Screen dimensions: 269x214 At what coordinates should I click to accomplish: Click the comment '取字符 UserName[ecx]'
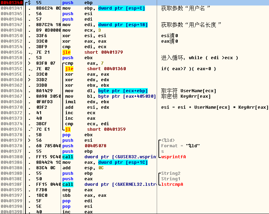pos(188,90)
